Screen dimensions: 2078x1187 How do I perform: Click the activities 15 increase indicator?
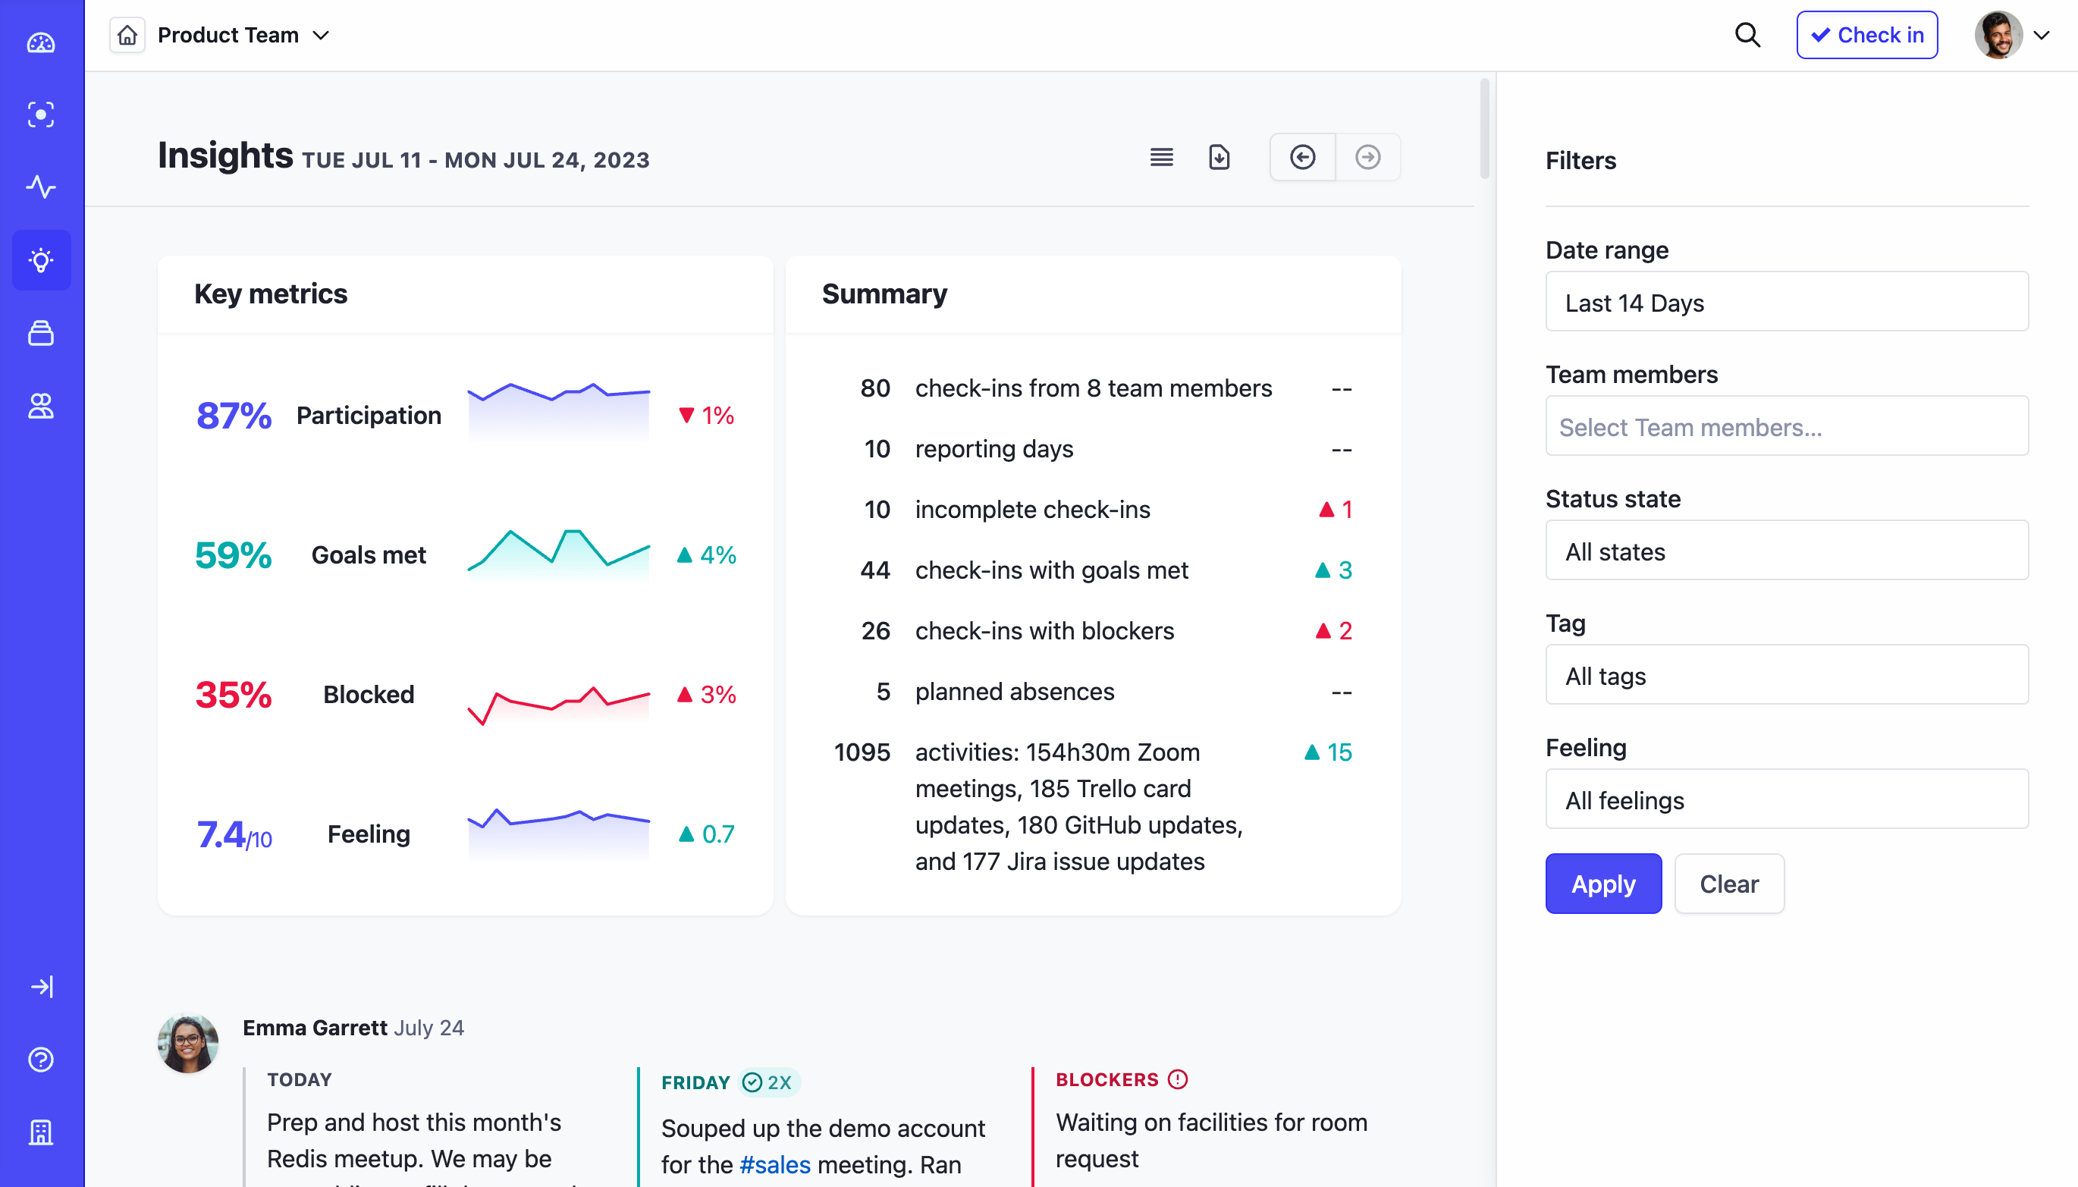[x=1328, y=752]
